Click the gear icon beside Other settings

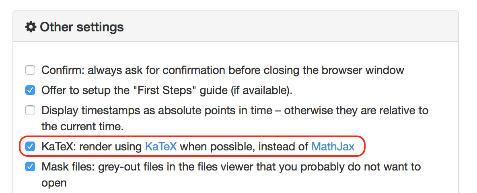(31, 27)
